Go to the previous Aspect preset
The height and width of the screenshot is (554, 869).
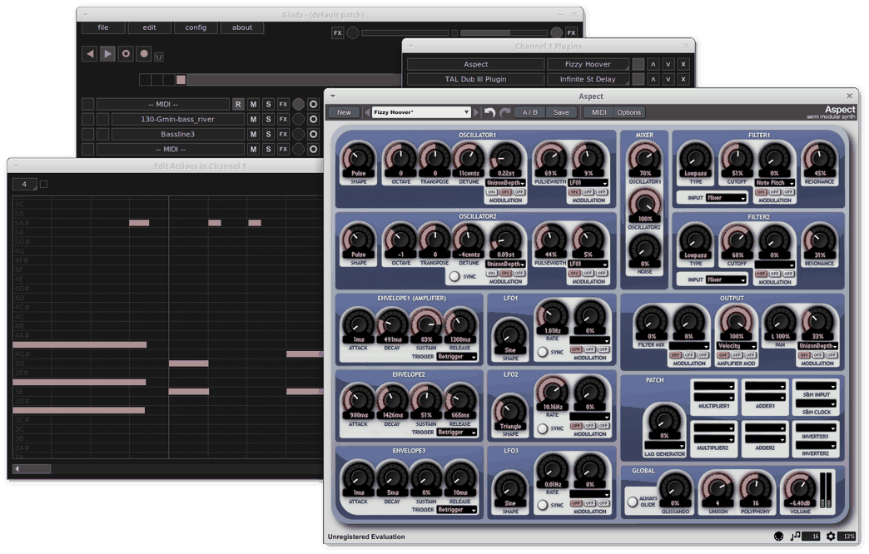pyautogui.click(x=367, y=112)
